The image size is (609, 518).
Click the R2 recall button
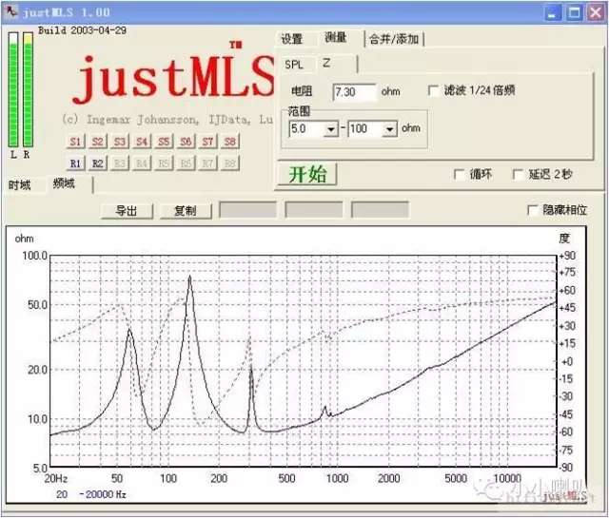tap(98, 163)
